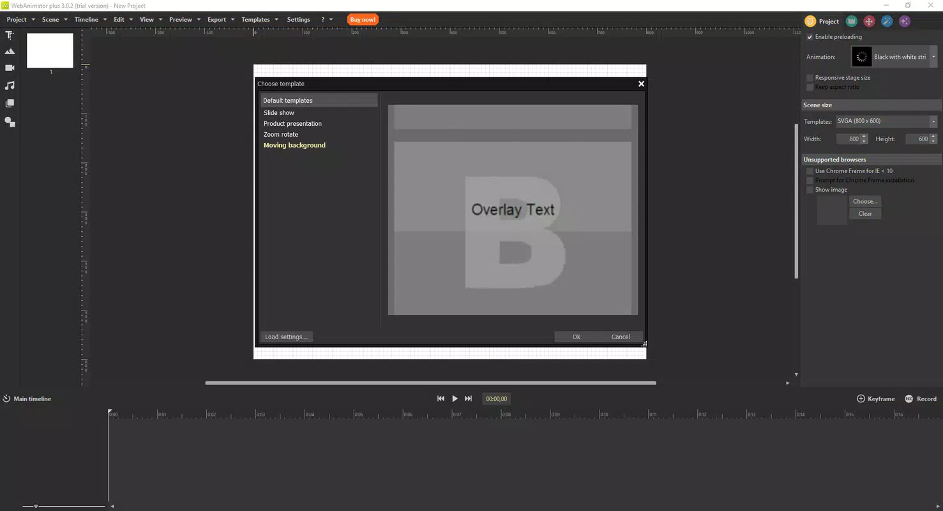Click the Height value field

pos(918,139)
